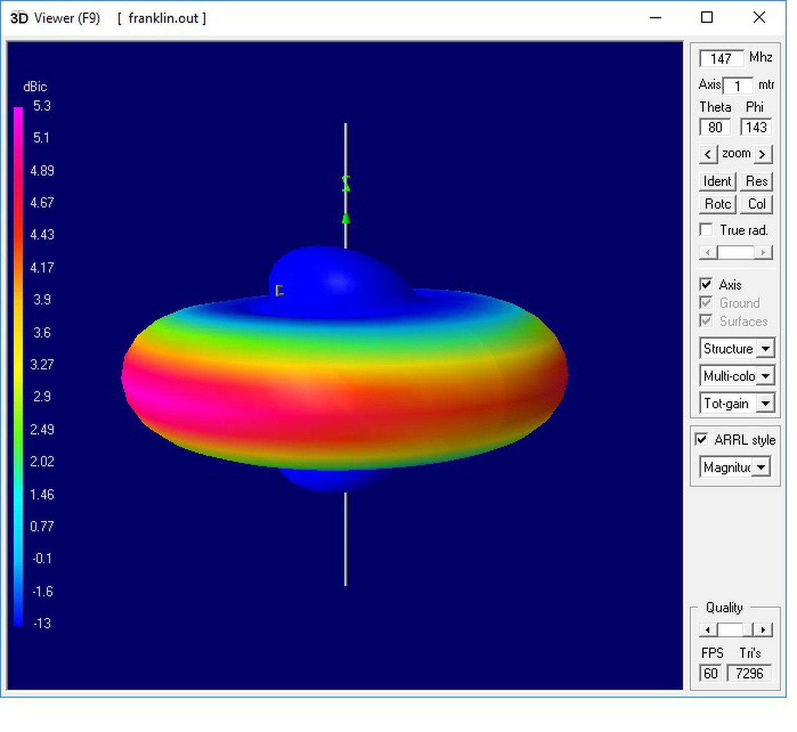The height and width of the screenshot is (732, 797).
Task: Click the small cursor marker on blue lobe
Action: point(280,290)
